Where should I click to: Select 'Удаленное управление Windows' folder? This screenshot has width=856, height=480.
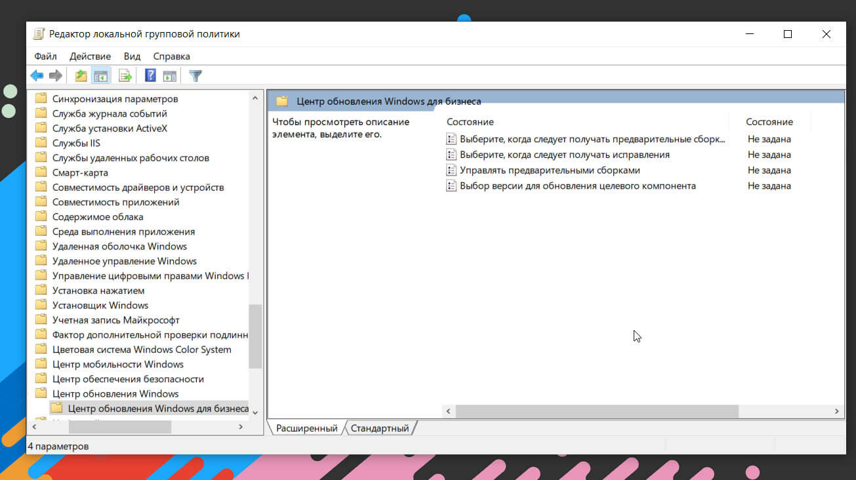[124, 261]
